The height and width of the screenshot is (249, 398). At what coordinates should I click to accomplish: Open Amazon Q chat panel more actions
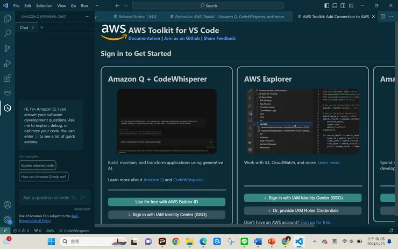click(x=87, y=17)
